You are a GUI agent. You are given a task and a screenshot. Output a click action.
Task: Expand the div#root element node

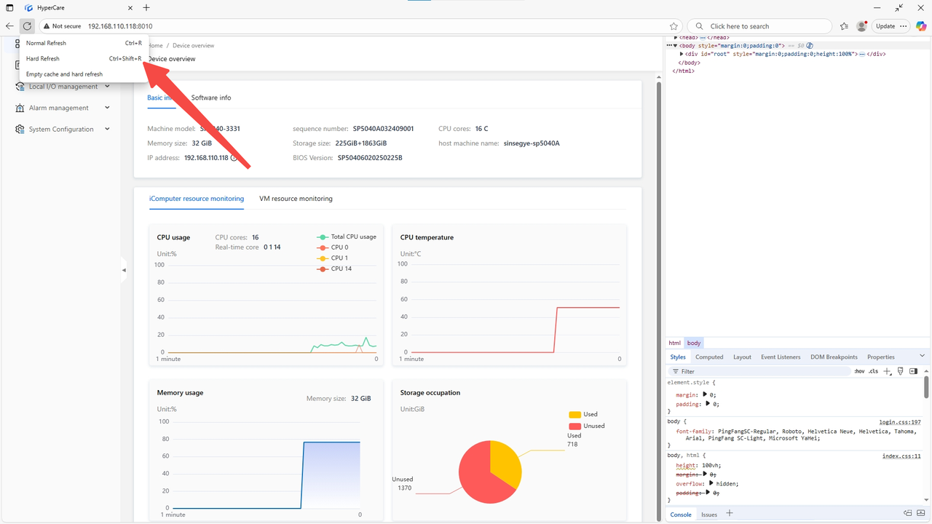[x=682, y=54]
